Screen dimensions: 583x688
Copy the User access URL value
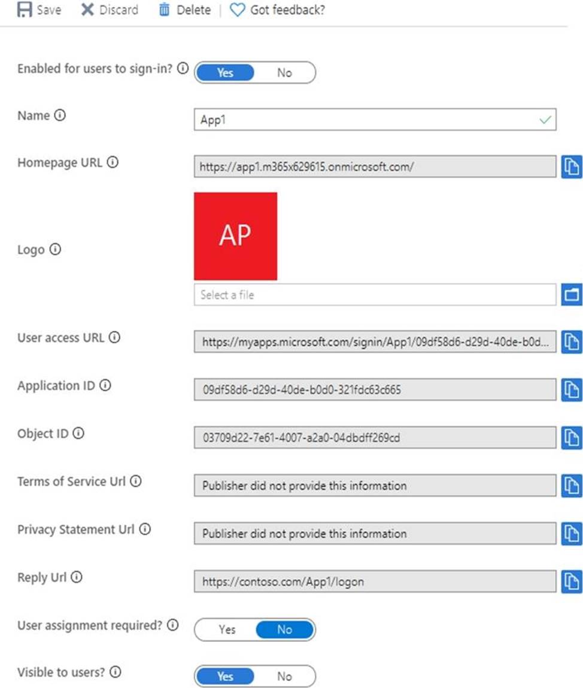click(x=572, y=342)
